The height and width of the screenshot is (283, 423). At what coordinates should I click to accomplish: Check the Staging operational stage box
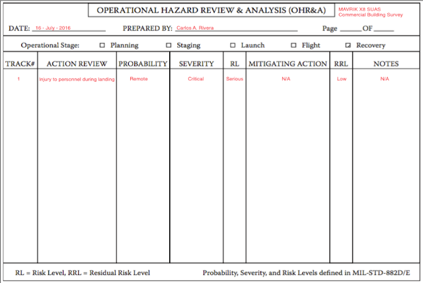tap(169, 46)
